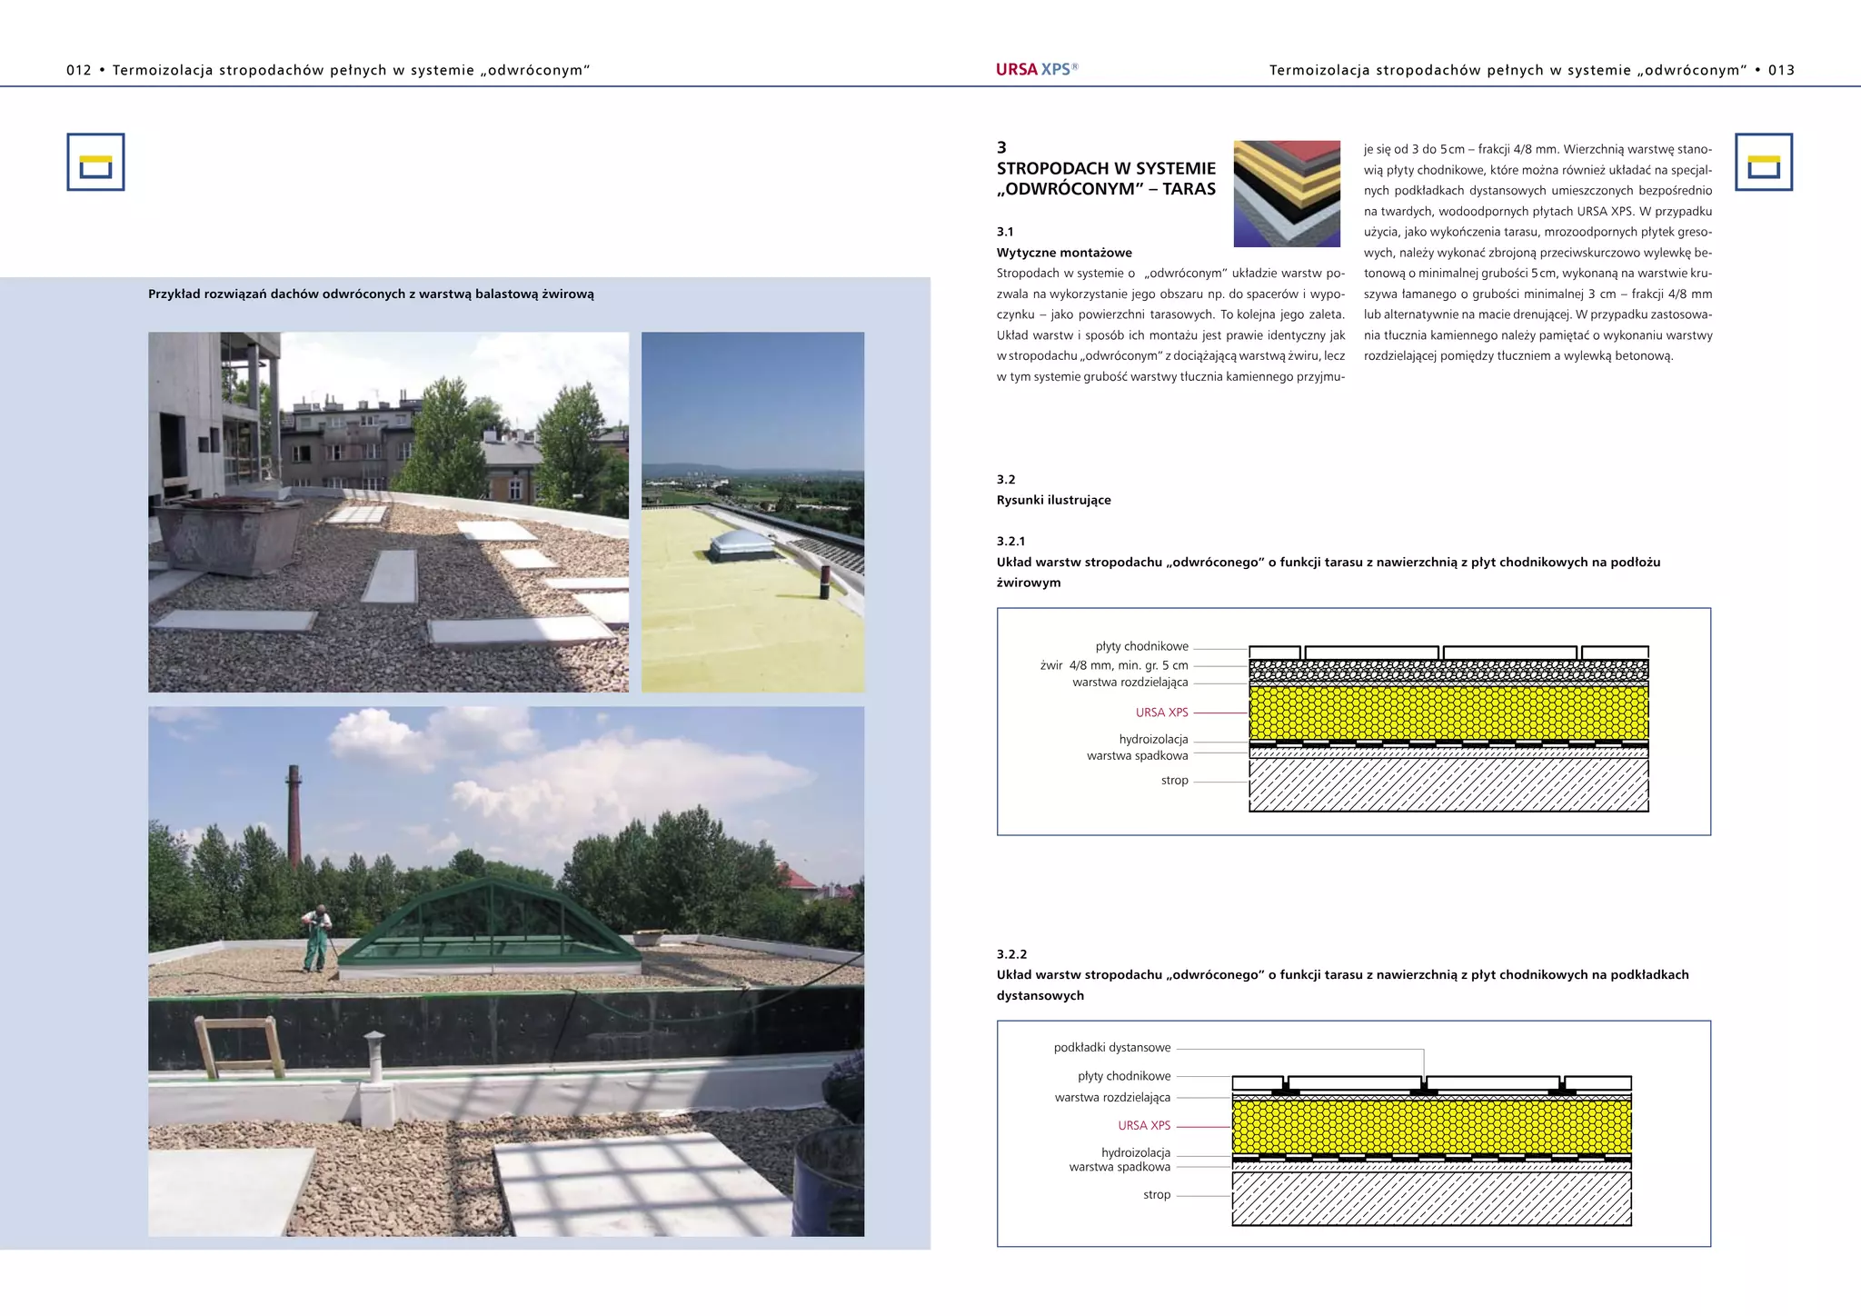Viewport: 1861px width, 1316px height.
Task: Click the flat roof icon on page 012
Action: pyautogui.click(x=95, y=162)
